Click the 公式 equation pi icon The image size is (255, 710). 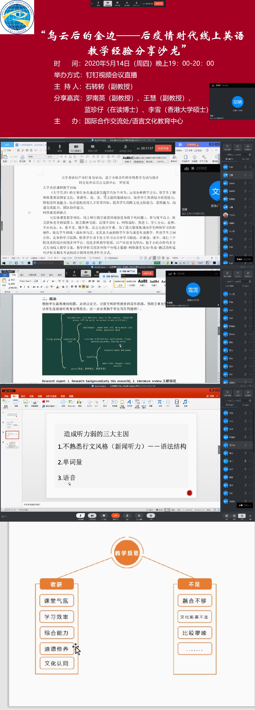(x=160, y=403)
